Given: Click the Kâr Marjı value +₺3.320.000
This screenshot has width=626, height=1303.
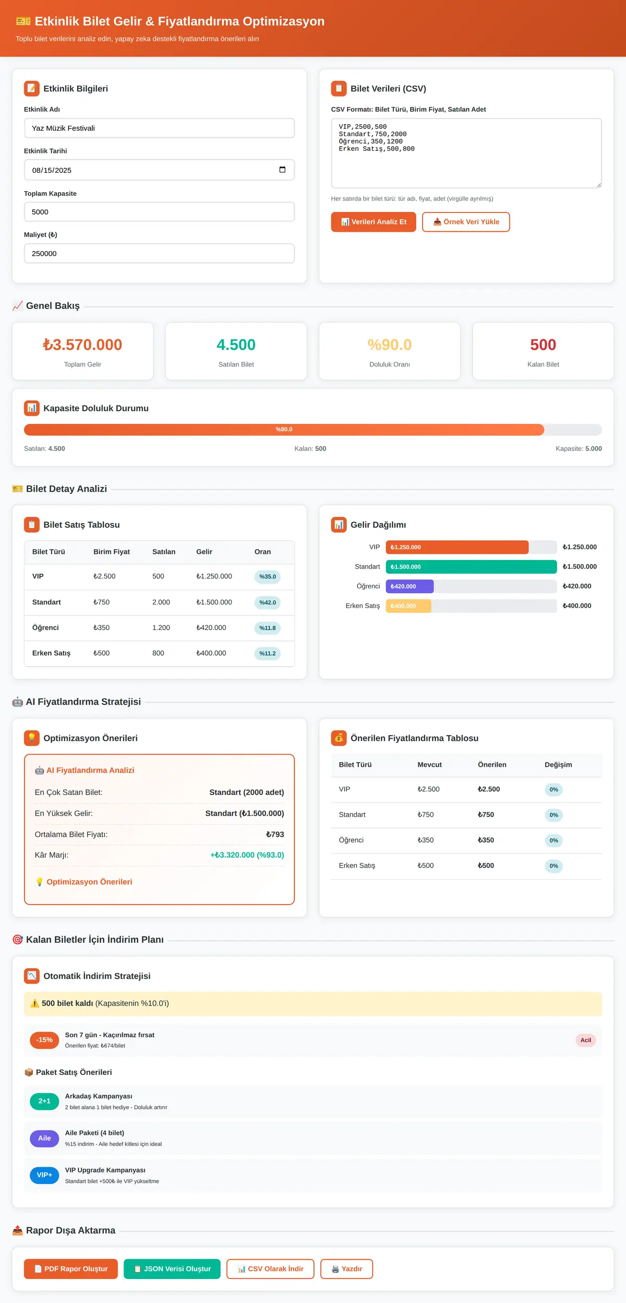Looking at the screenshot, I should [247, 855].
